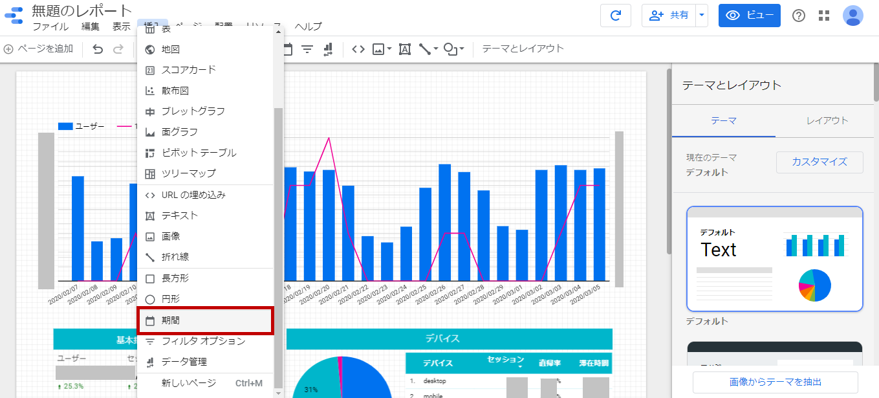Open the line tool dropdown arrow
This screenshot has width=879, height=398.
436,49
